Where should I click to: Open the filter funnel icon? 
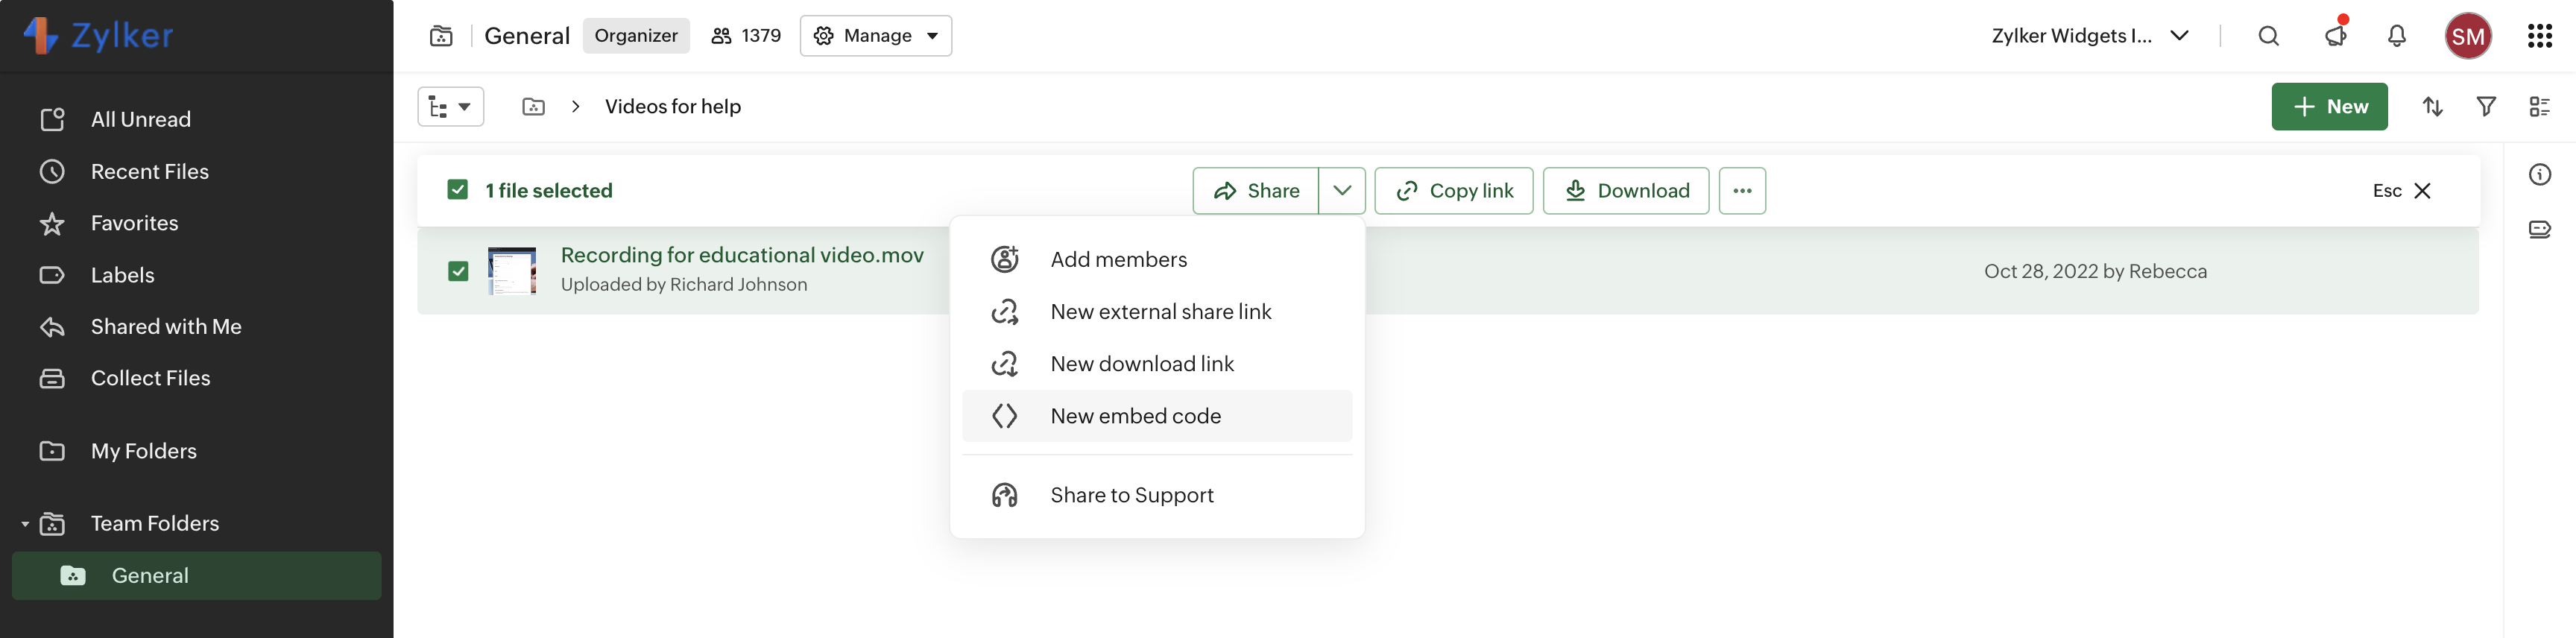click(x=2485, y=107)
